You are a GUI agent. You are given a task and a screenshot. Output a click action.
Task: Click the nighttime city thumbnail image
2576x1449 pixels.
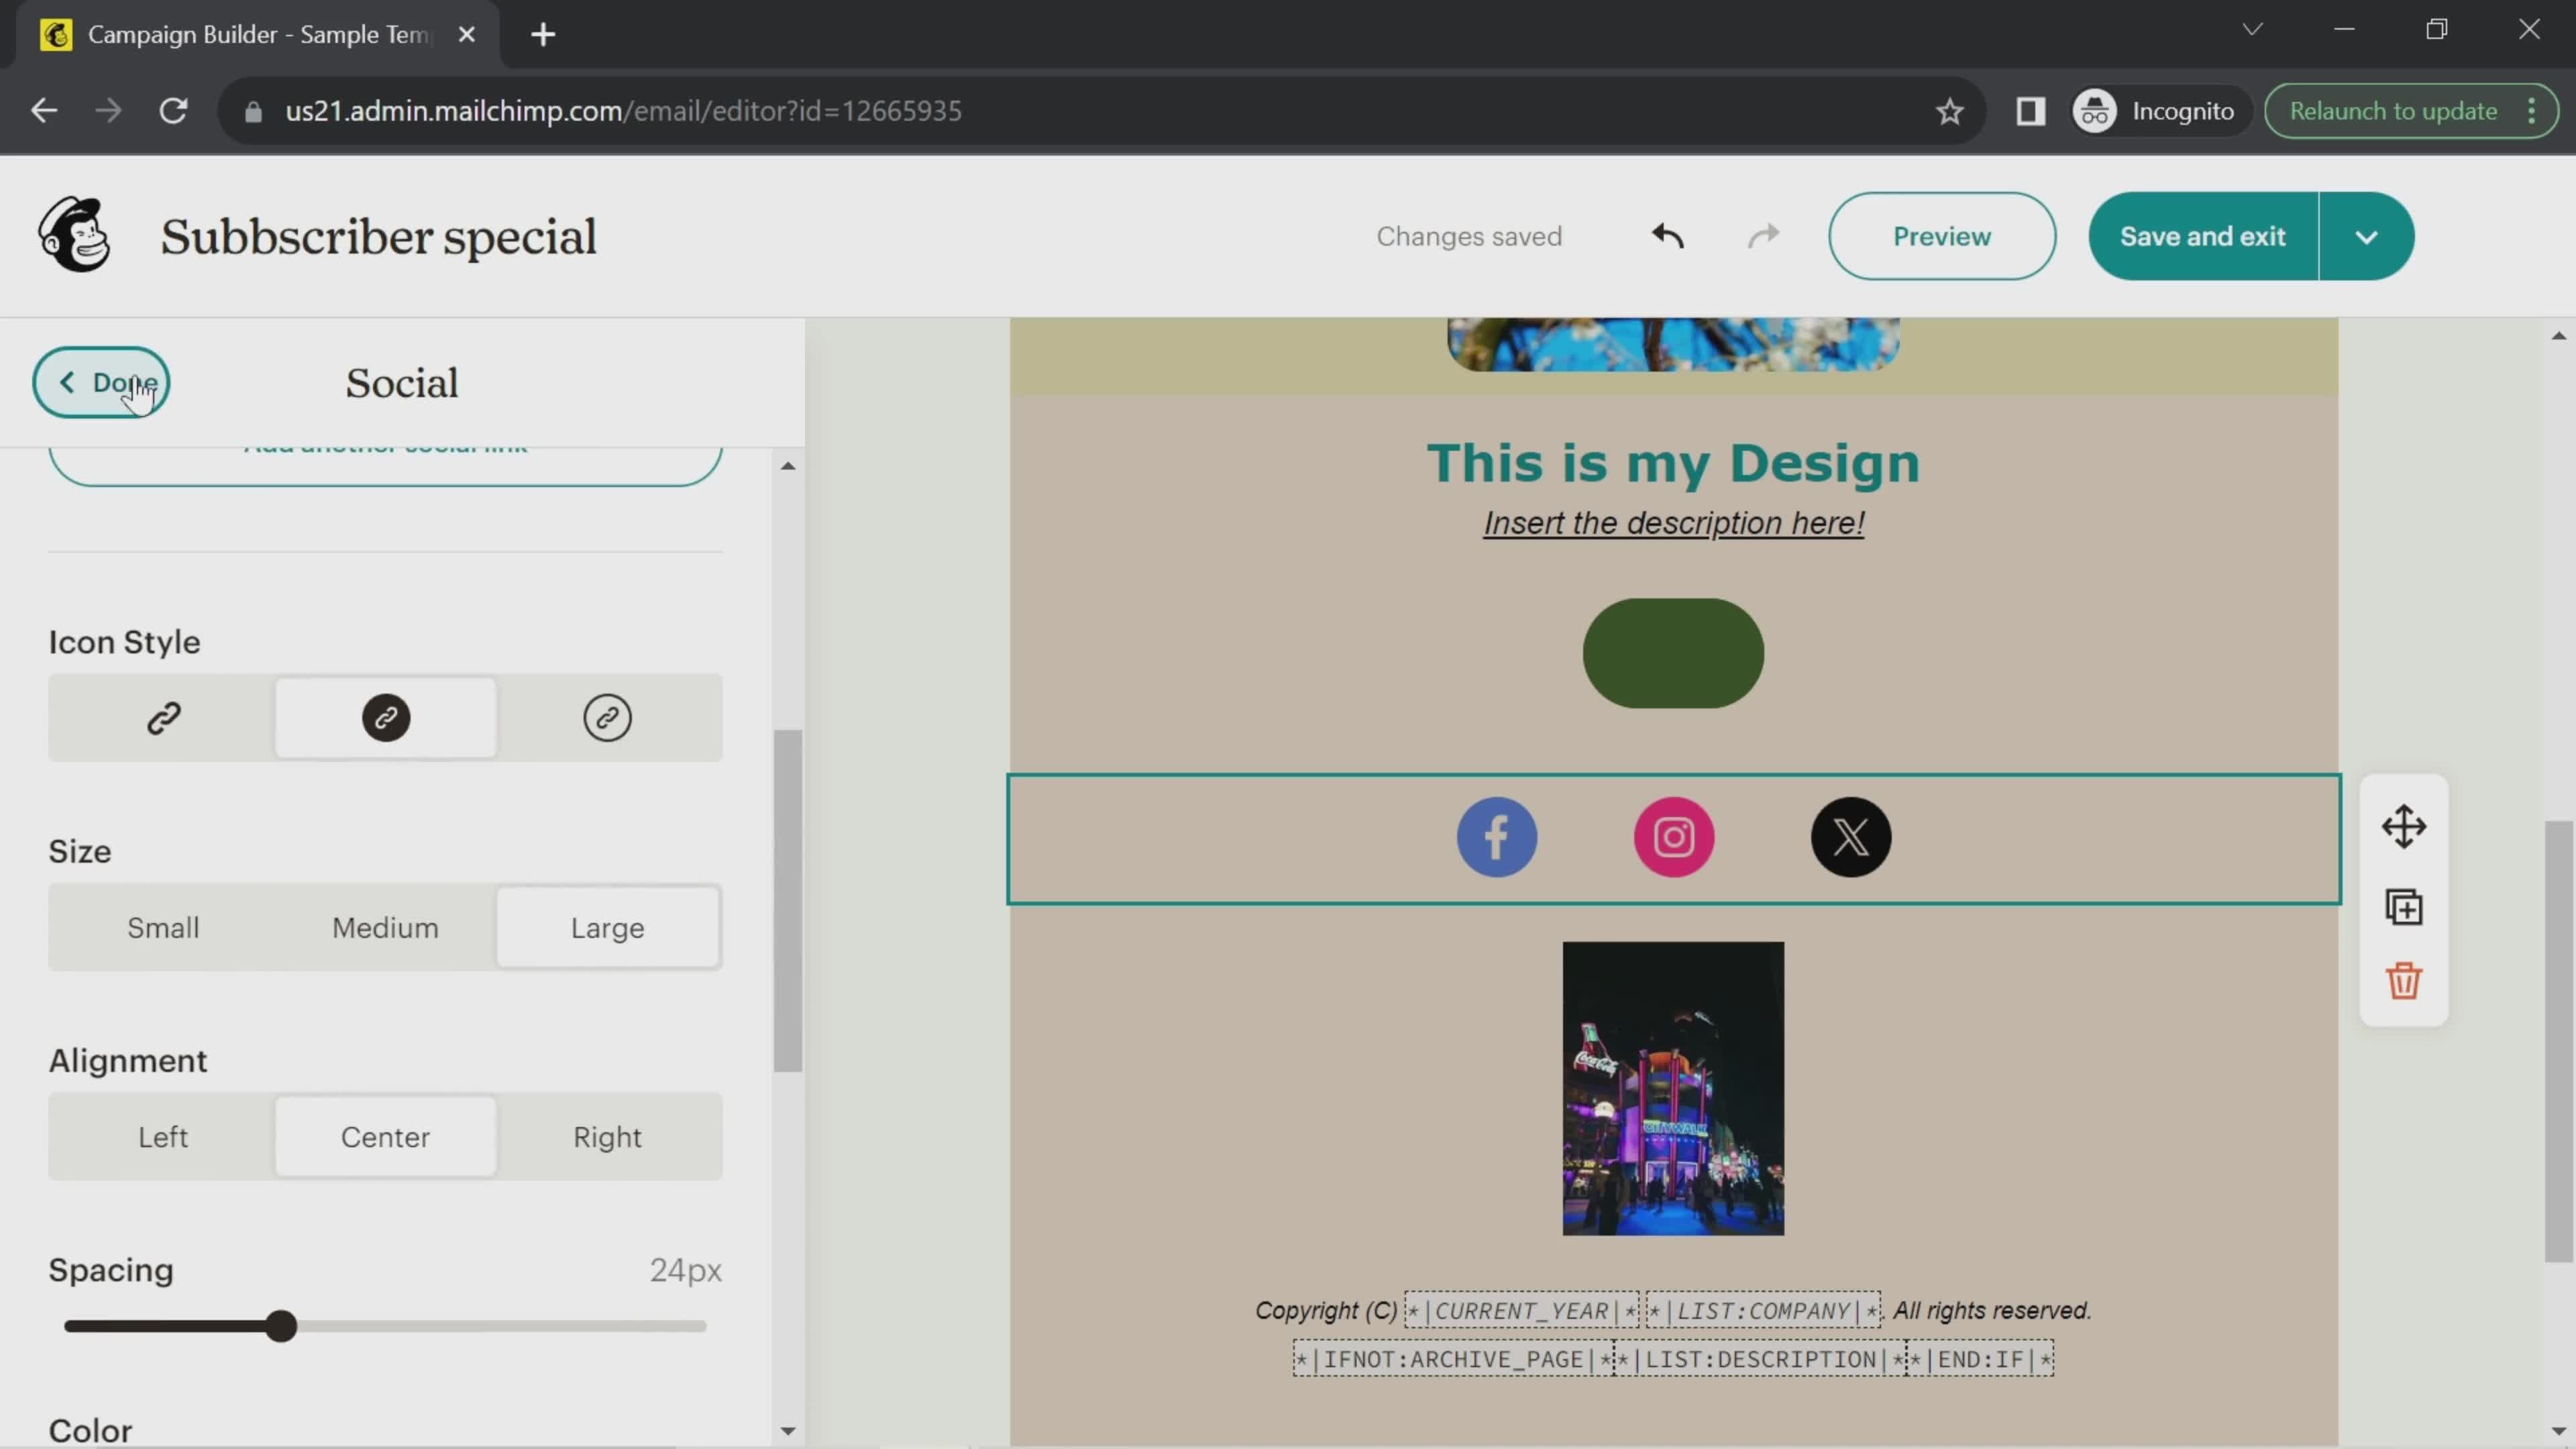click(x=1672, y=1086)
